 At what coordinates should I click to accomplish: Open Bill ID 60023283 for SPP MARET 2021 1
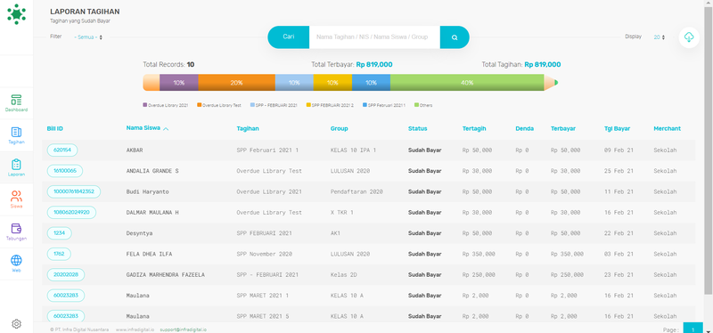[x=66, y=296]
